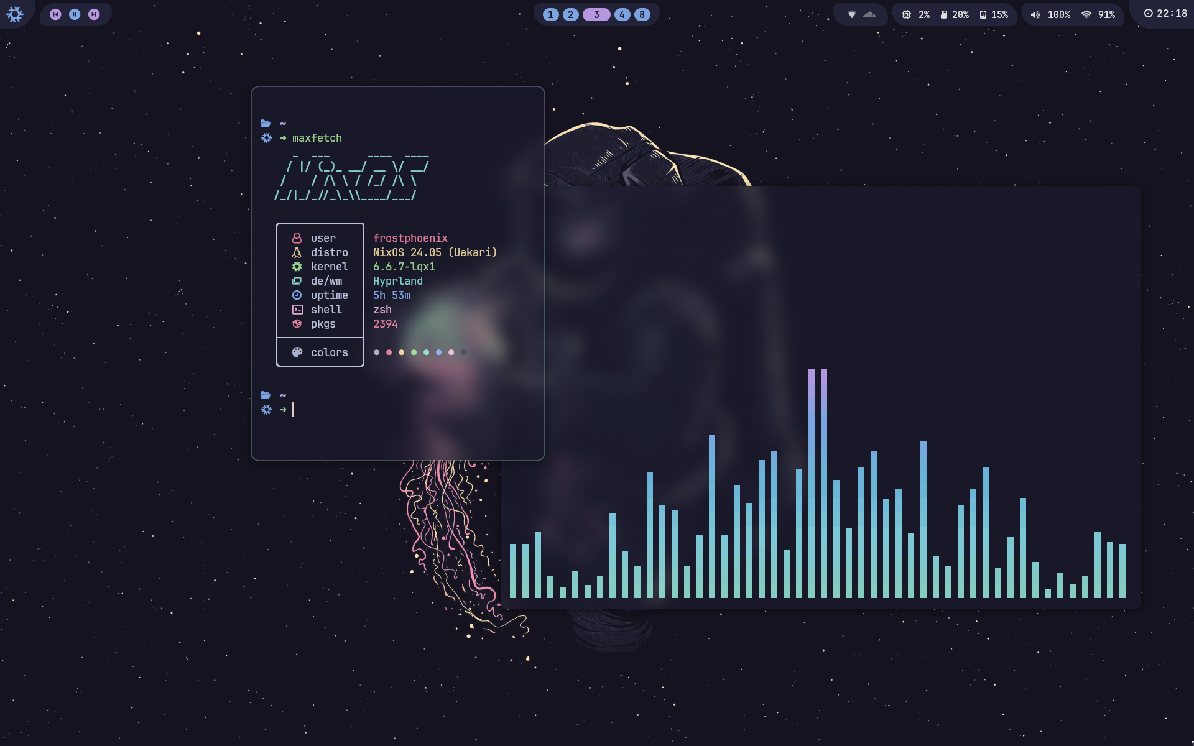Image resolution: width=1194 pixels, height=746 pixels.
Task: Select active workspace 3 pill
Action: tap(596, 14)
